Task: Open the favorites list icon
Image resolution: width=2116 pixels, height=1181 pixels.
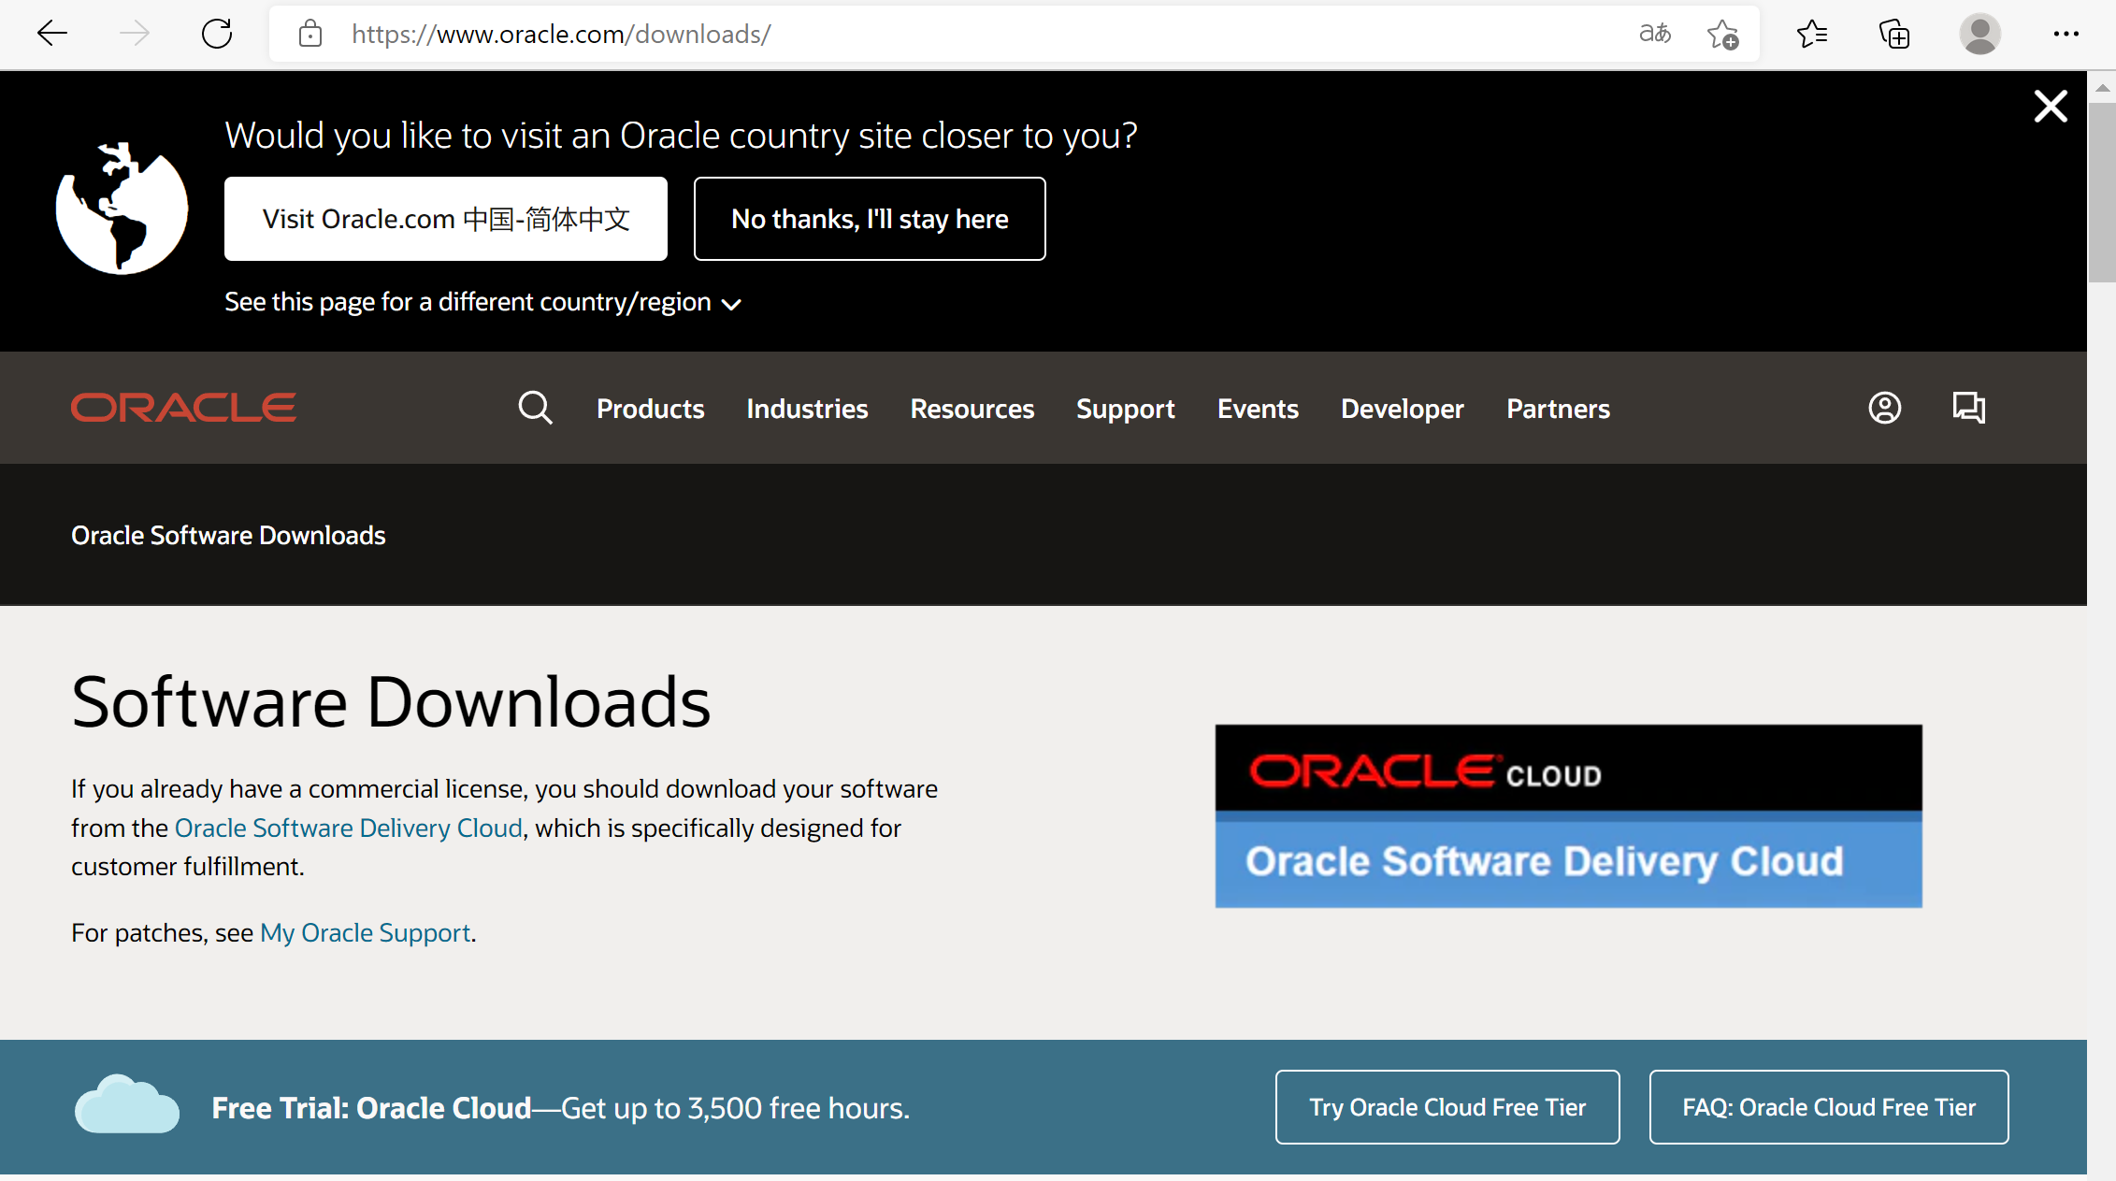Action: (1811, 35)
